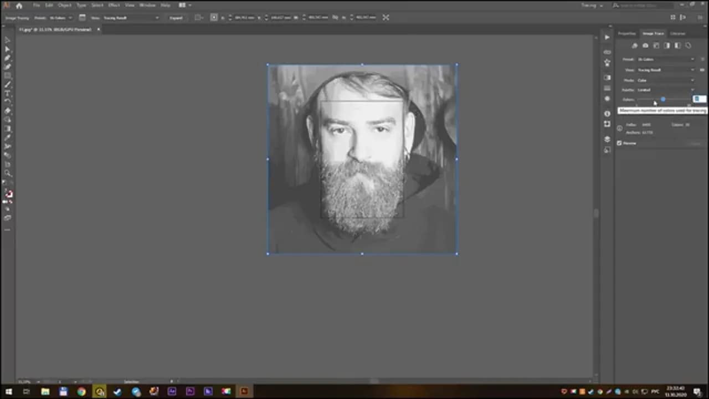This screenshot has width=709, height=399.
Task: Click the Colors value input field
Action: [700, 99]
